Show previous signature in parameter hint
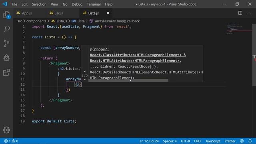This screenshot has width=256, height=144. [84, 72]
